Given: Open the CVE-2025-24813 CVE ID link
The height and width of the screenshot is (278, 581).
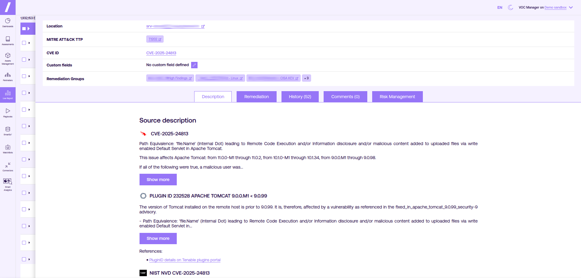Looking at the screenshot, I should point(161,53).
